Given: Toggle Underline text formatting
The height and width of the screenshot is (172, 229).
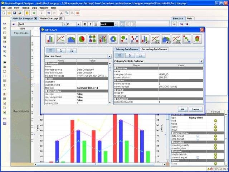Looking at the screenshot, I should [x=96, y=24].
